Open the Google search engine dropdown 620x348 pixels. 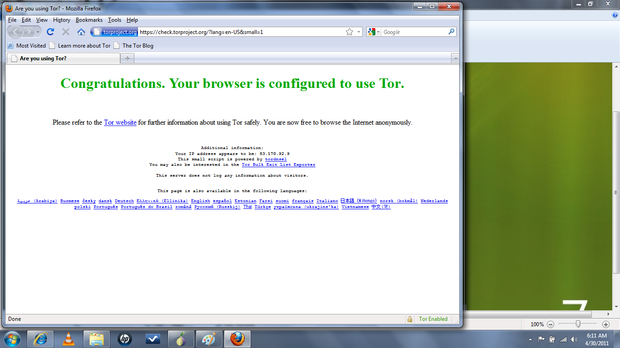click(x=378, y=32)
